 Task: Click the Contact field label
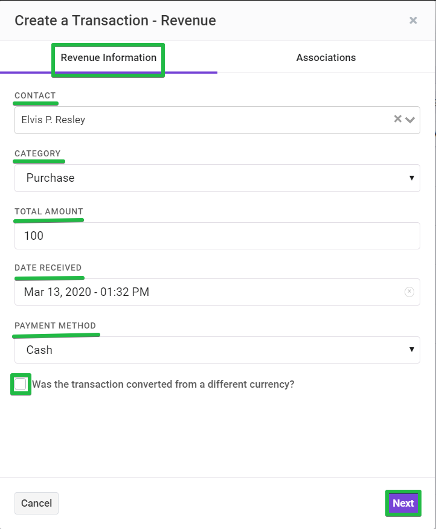coord(35,95)
